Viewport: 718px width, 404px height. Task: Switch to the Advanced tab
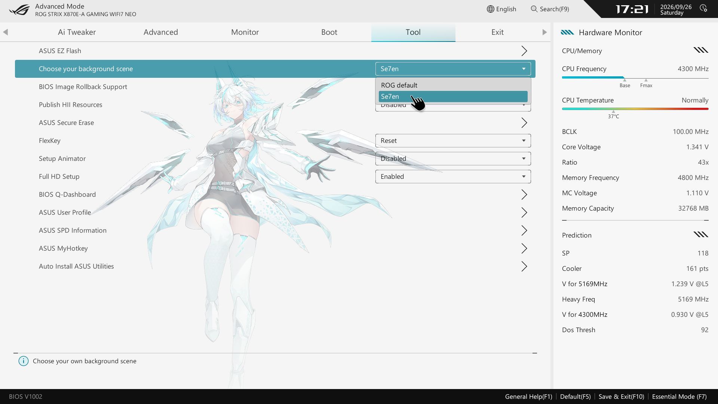coord(161,32)
